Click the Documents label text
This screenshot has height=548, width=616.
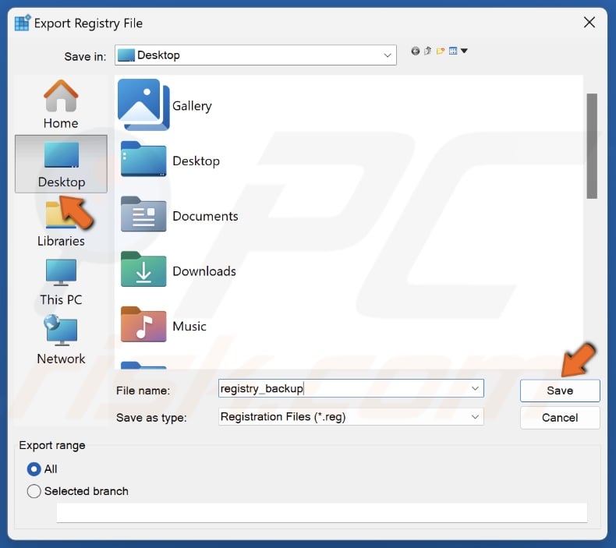click(x=205, y=216)
